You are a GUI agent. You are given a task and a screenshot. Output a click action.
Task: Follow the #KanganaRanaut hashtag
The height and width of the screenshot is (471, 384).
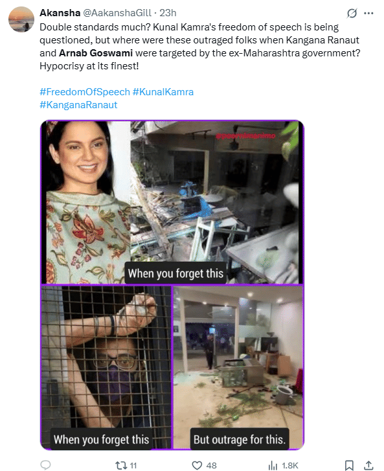pyautogui.click(x=78, y=104)
